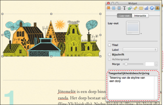Switch to the Lay-out tab
Screen dimensions: 164x105
(124, 16)
